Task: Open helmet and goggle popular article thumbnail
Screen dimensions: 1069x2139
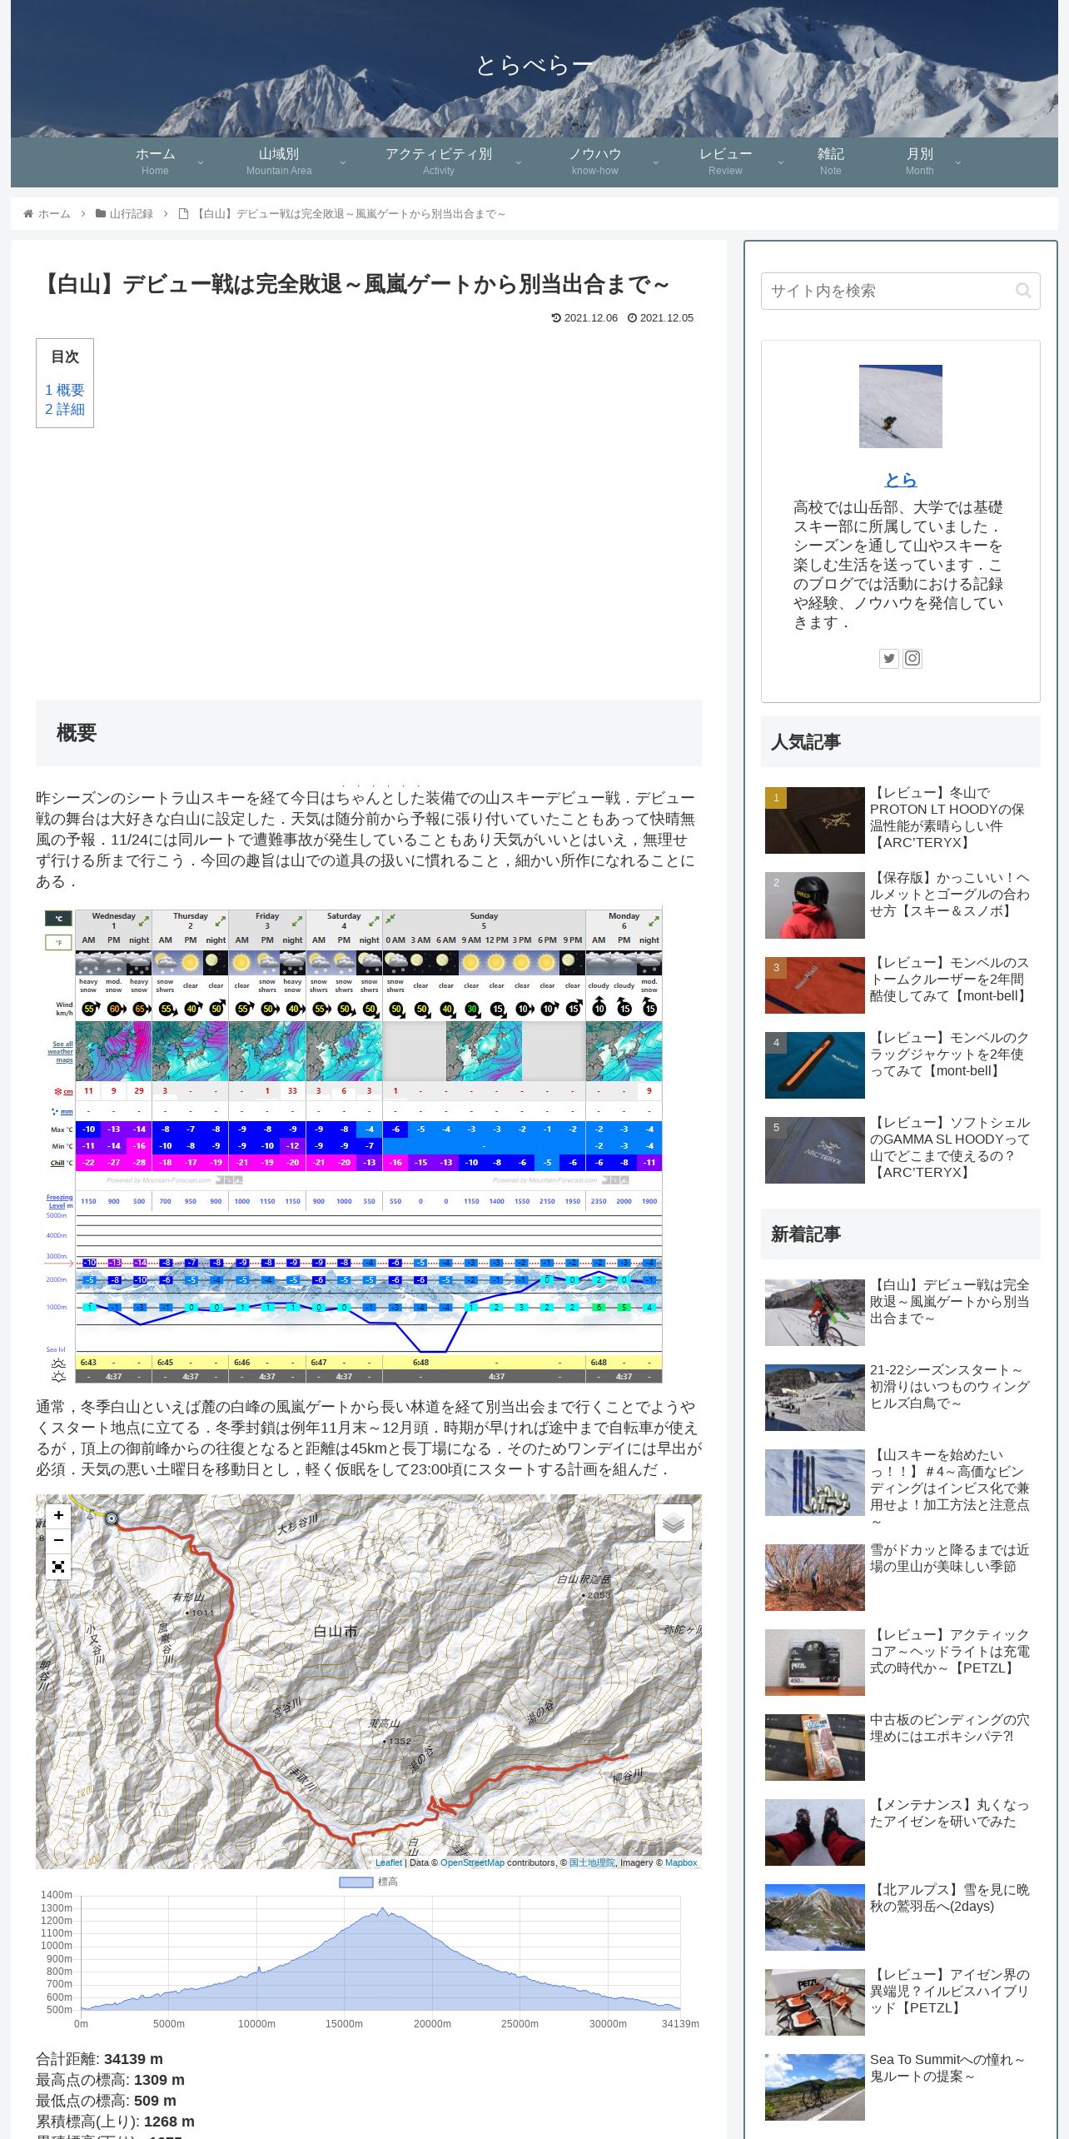Action: pos(815,905)
